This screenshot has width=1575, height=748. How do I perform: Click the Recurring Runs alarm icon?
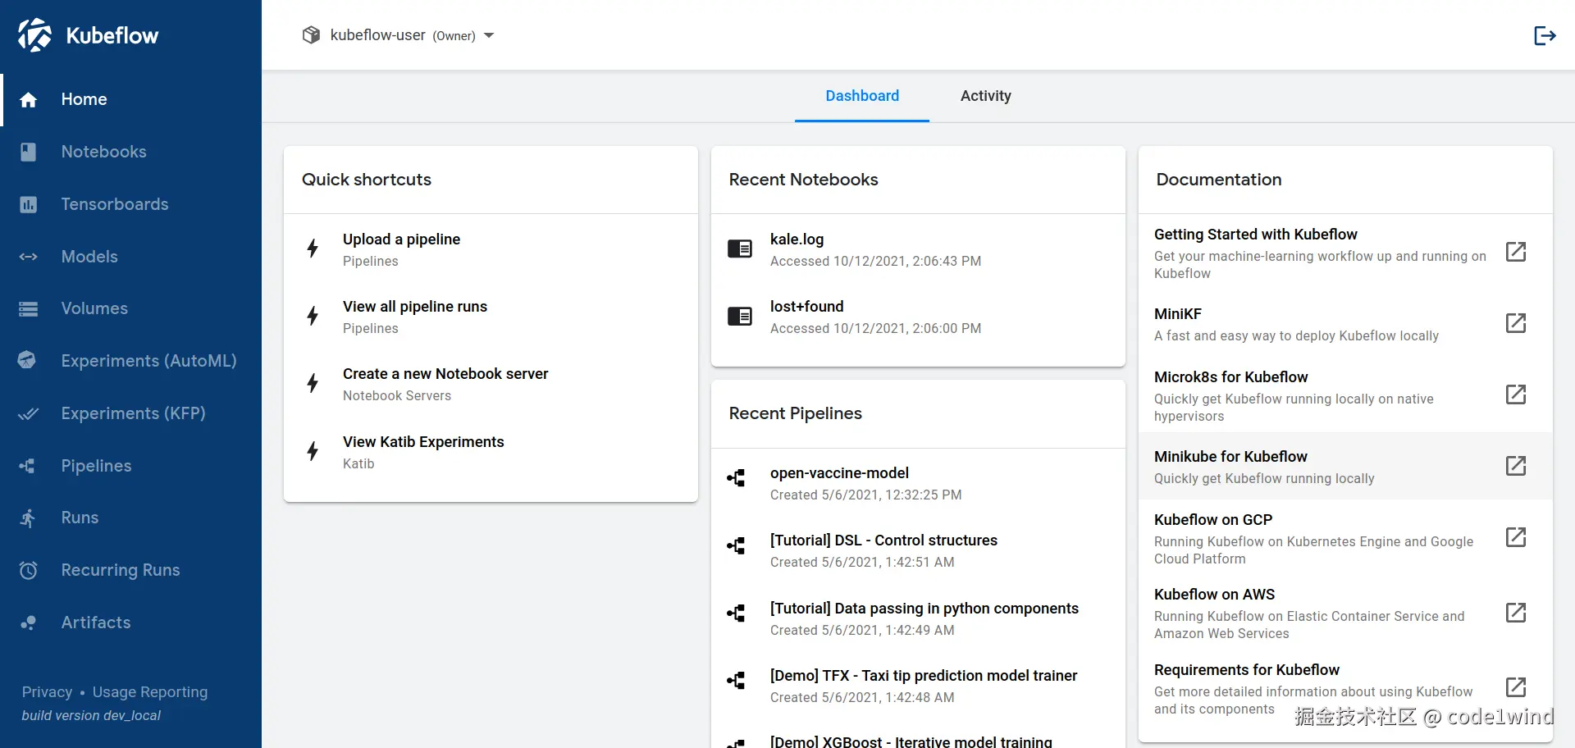click(29, 570)
